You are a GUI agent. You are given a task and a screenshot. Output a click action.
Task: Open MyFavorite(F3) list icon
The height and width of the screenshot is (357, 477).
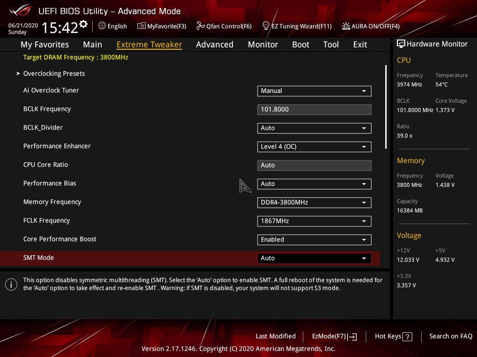(141, 26)
